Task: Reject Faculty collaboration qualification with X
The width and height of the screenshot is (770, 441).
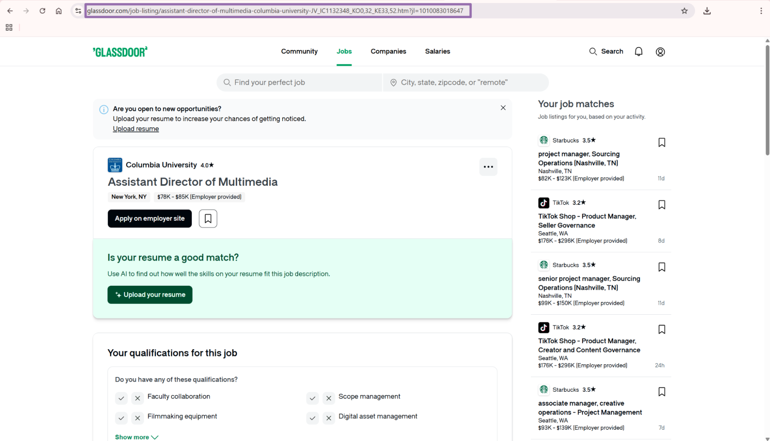Action: (x=138, y=398)
